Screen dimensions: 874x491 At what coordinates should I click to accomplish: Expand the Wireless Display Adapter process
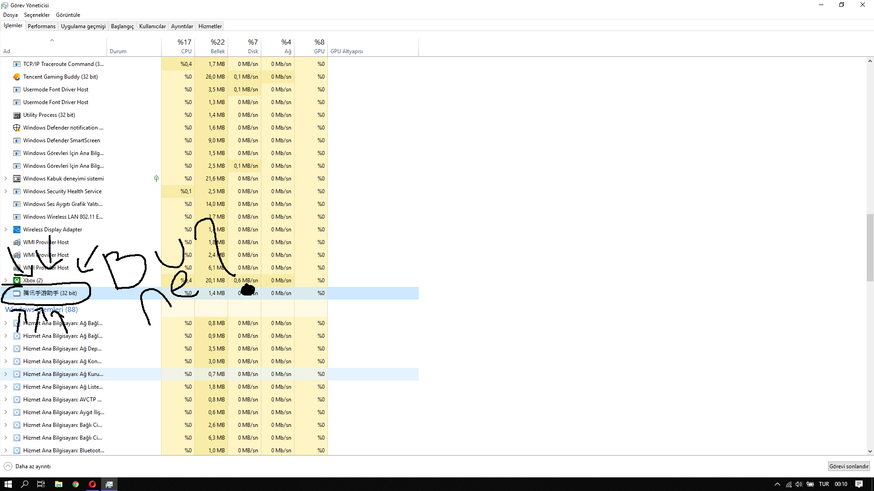click(x=5, y=230)
